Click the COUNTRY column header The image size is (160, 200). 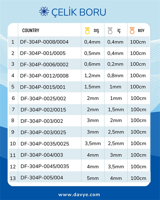(31, 30)
